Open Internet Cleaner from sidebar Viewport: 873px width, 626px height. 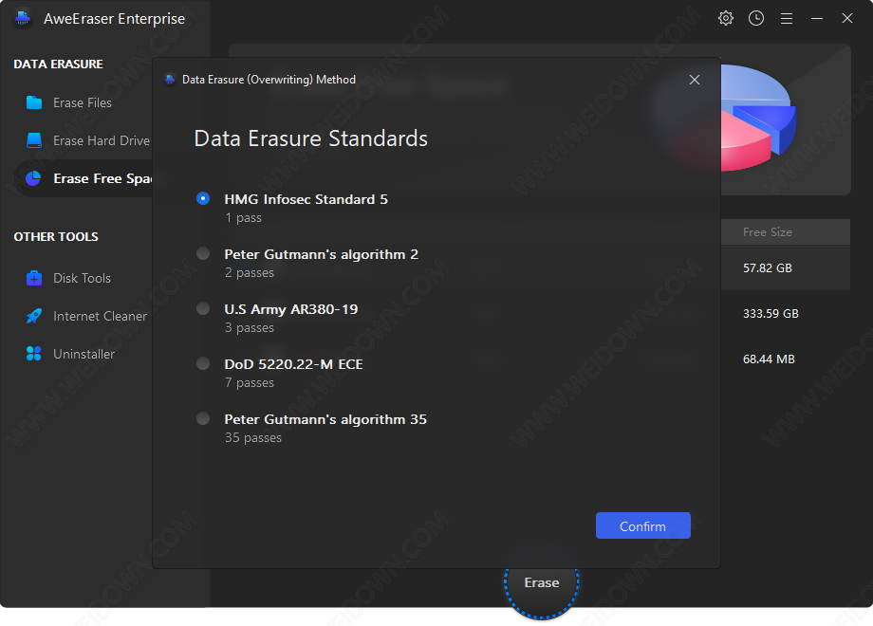[100, 316]
